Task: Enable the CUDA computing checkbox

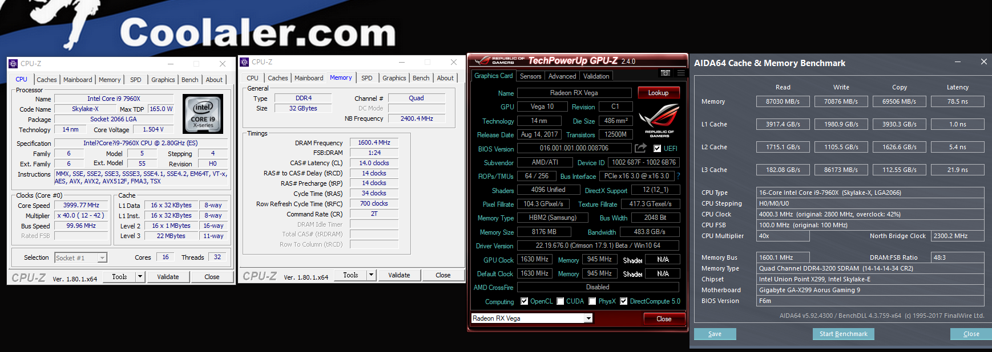Action: [x=560, y=301]
